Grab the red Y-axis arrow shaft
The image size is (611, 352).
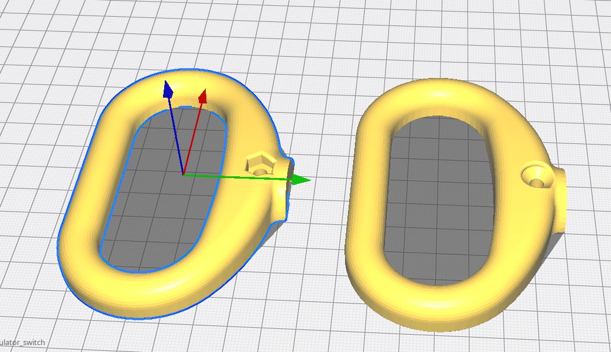coord(192,137)
